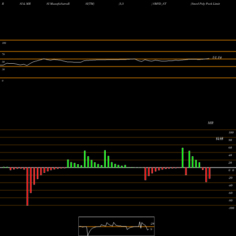Click the 0 level on RSI scale
This screenshot has width=236, height=236.
pyautogui.click(x=2, y=81)
